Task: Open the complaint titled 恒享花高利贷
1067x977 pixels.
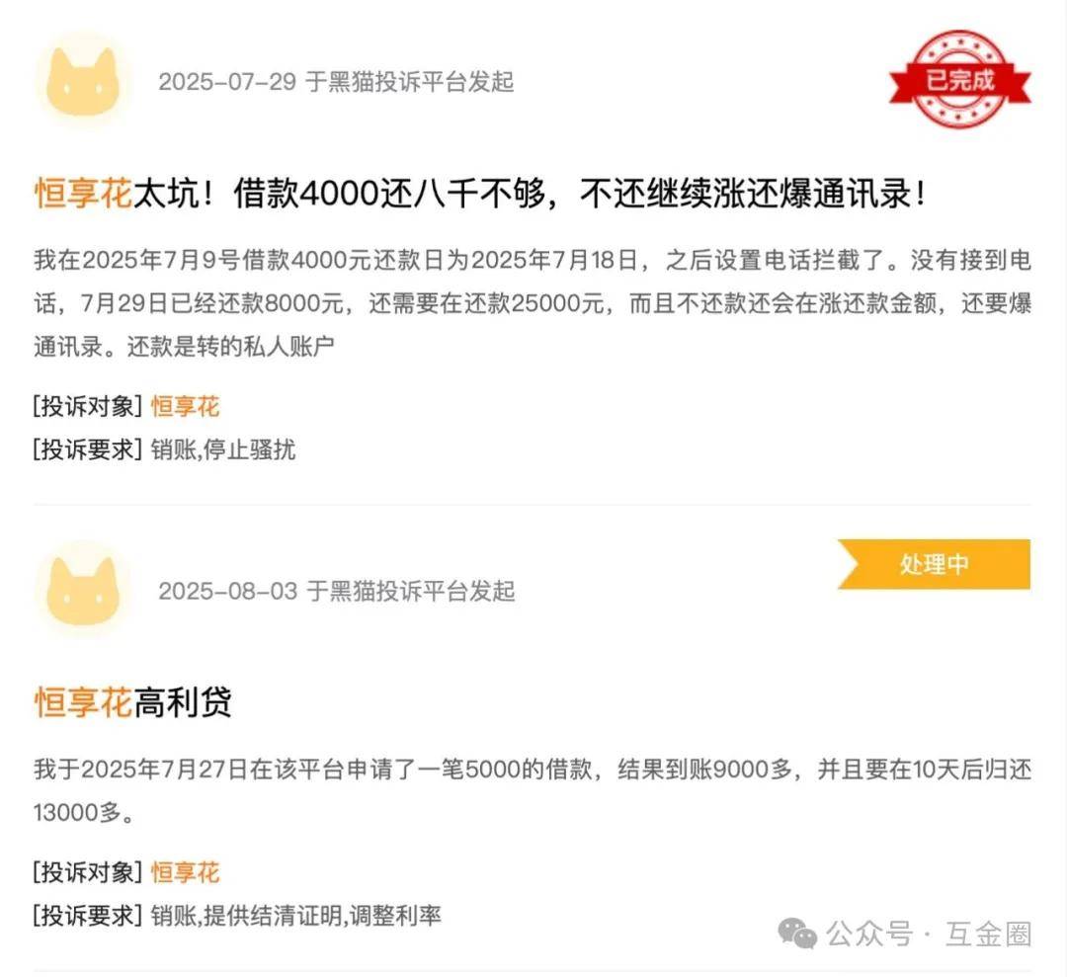Action: click(133, 702)
